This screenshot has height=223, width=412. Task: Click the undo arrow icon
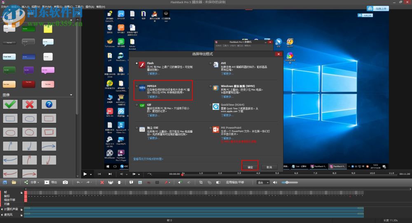tap(78, 182)
